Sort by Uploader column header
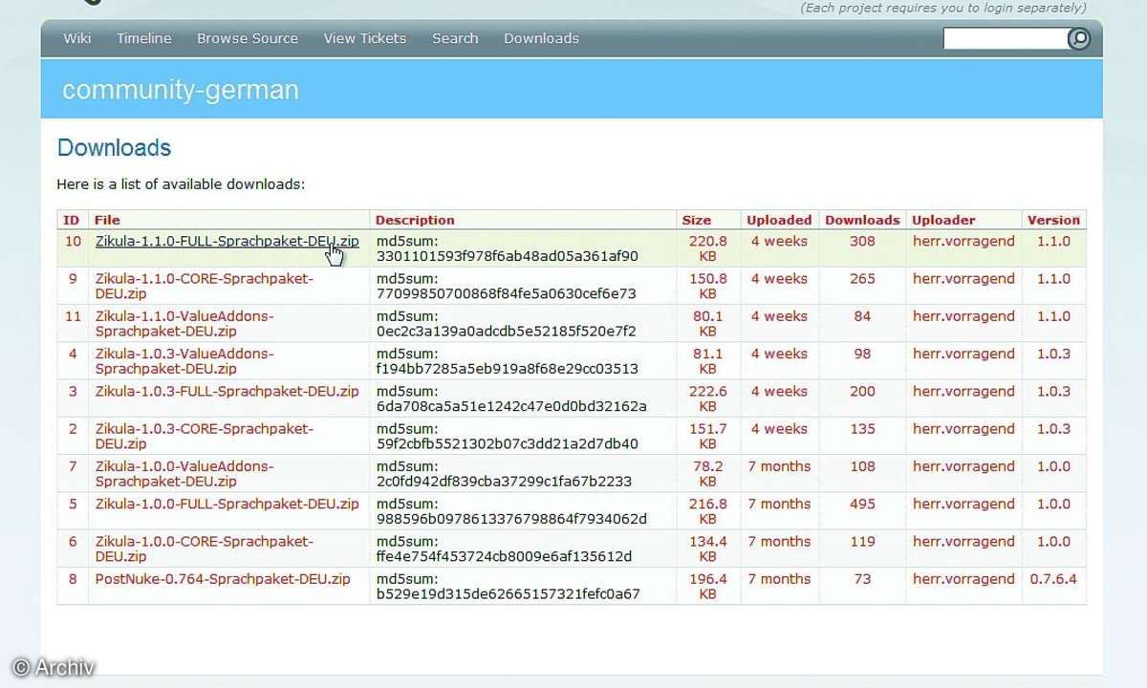1147x688 pixels. (943, 220)
